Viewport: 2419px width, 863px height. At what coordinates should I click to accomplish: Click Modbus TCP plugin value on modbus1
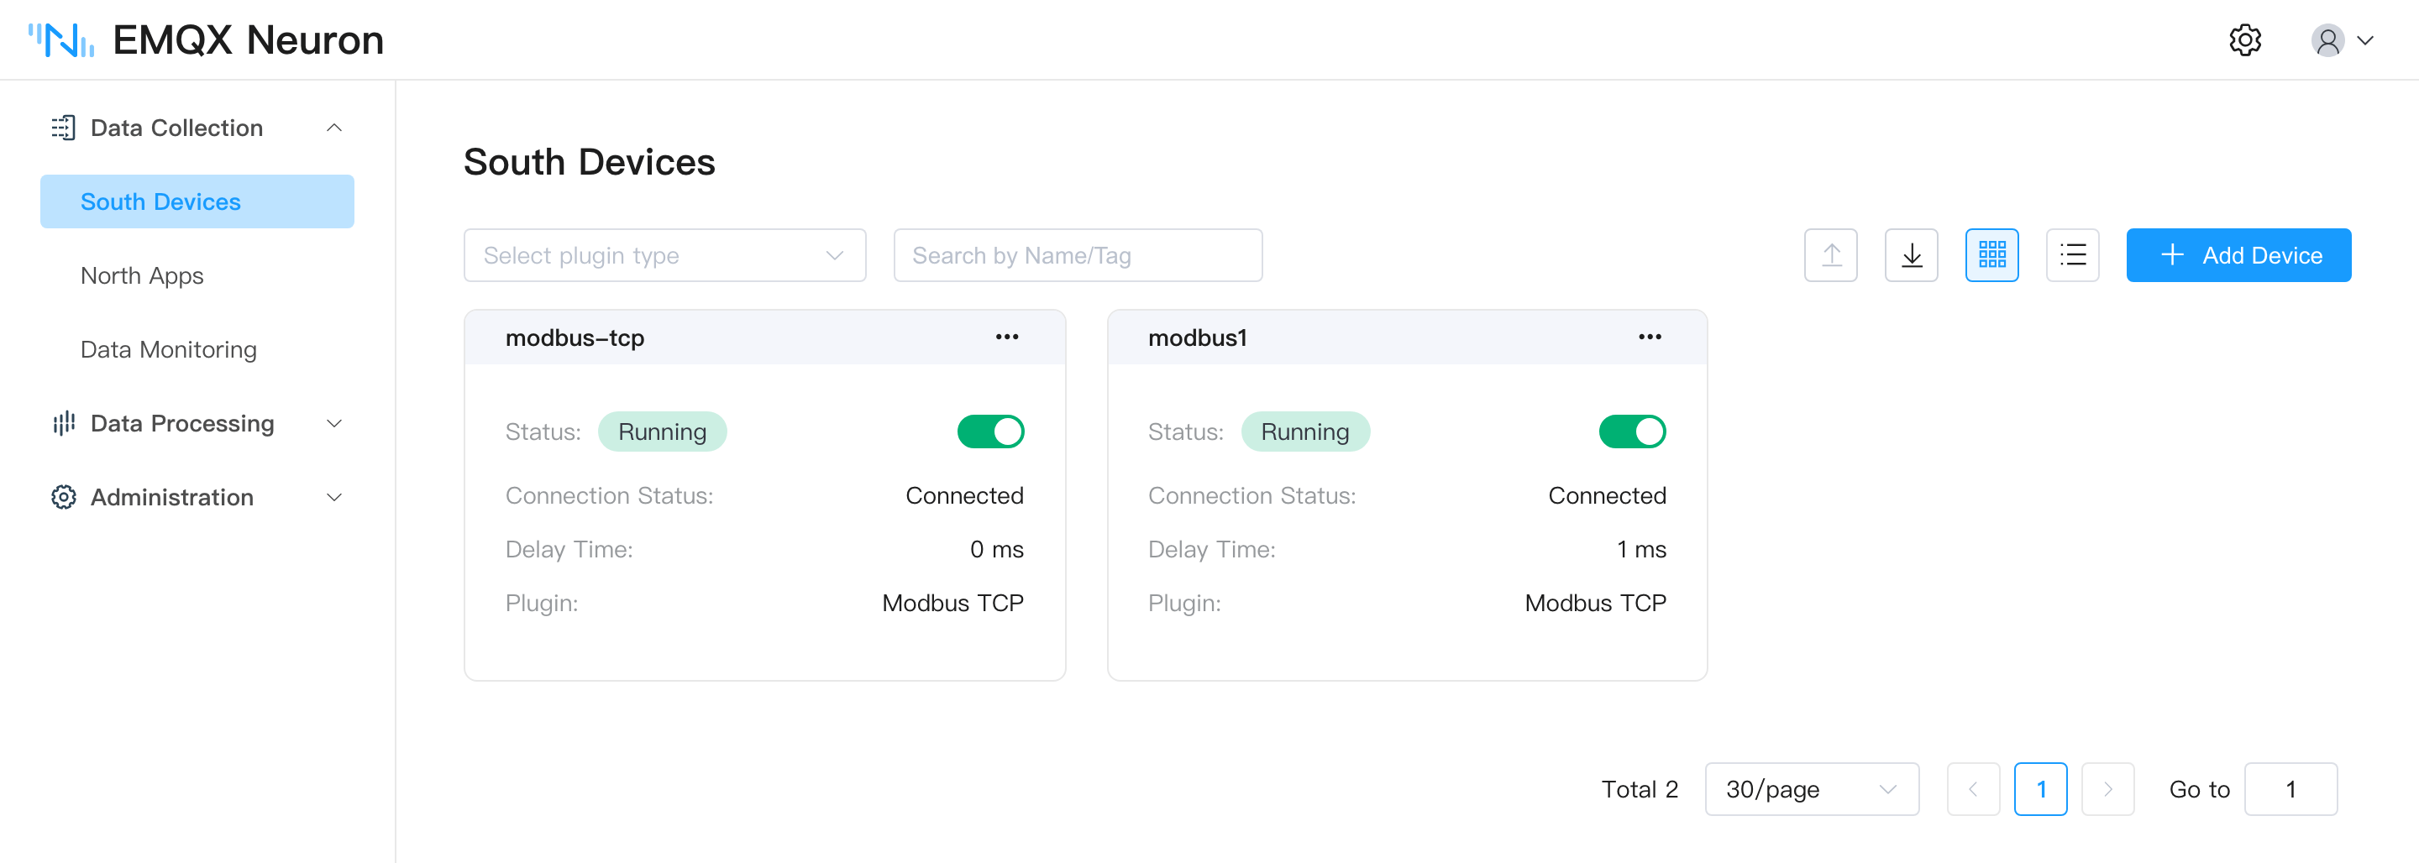[x=1596, y=603]
